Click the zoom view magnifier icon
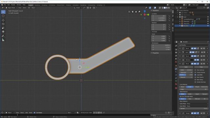Image resolution: width=210 pixels, height=118 pixels. coord(139,12)
